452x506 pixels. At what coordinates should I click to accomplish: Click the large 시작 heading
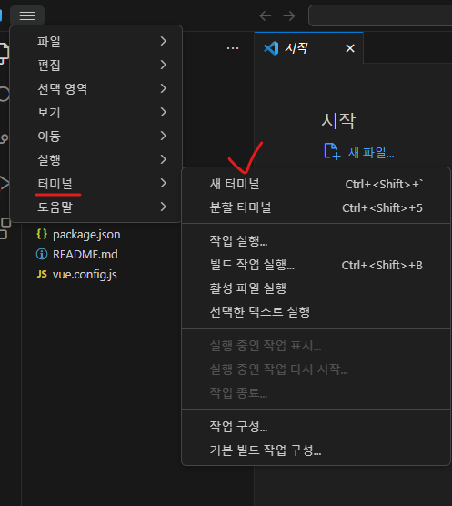pyautogui.click(x=338, y=121)
